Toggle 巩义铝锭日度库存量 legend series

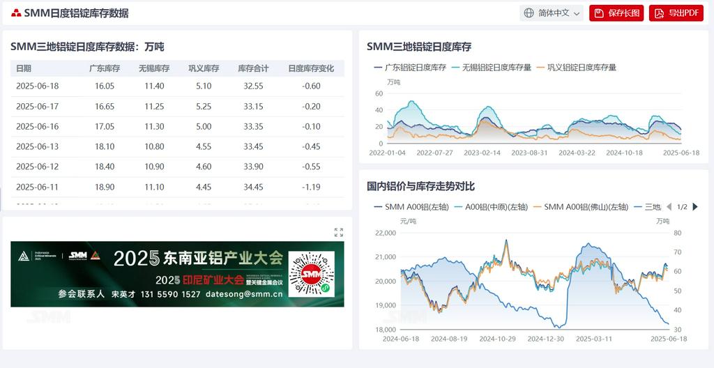point(576,68)
